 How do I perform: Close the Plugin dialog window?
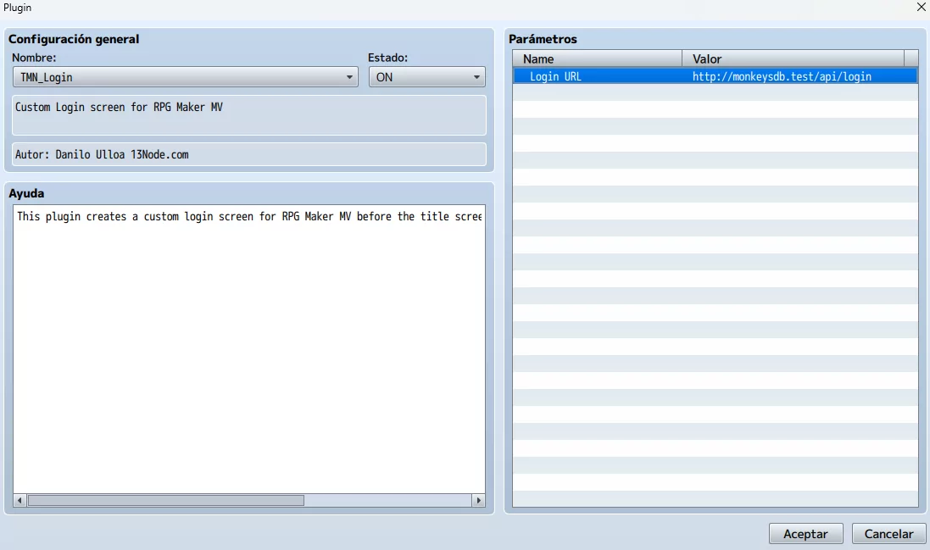[922, 7]
